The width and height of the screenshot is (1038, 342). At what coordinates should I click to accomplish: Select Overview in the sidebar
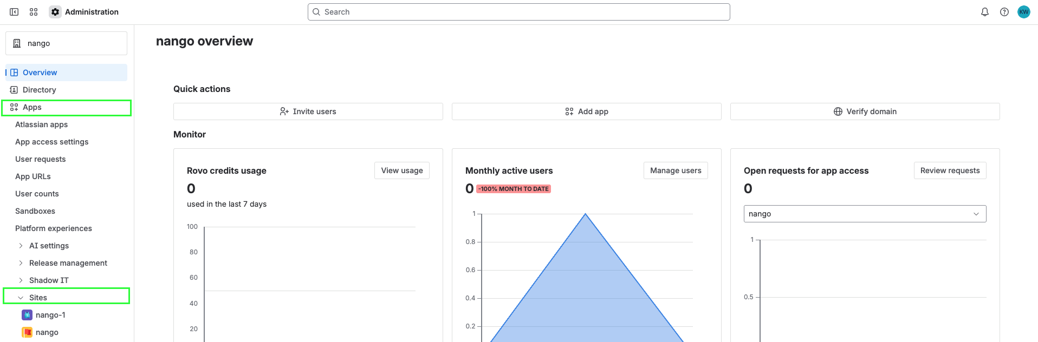(x=66, y=73)
